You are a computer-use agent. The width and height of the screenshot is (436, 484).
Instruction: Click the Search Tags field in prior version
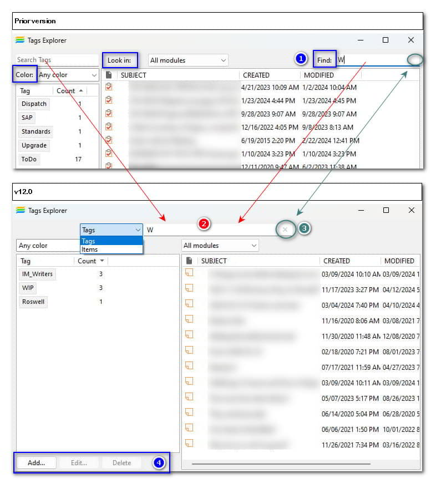tap(57, 60)
